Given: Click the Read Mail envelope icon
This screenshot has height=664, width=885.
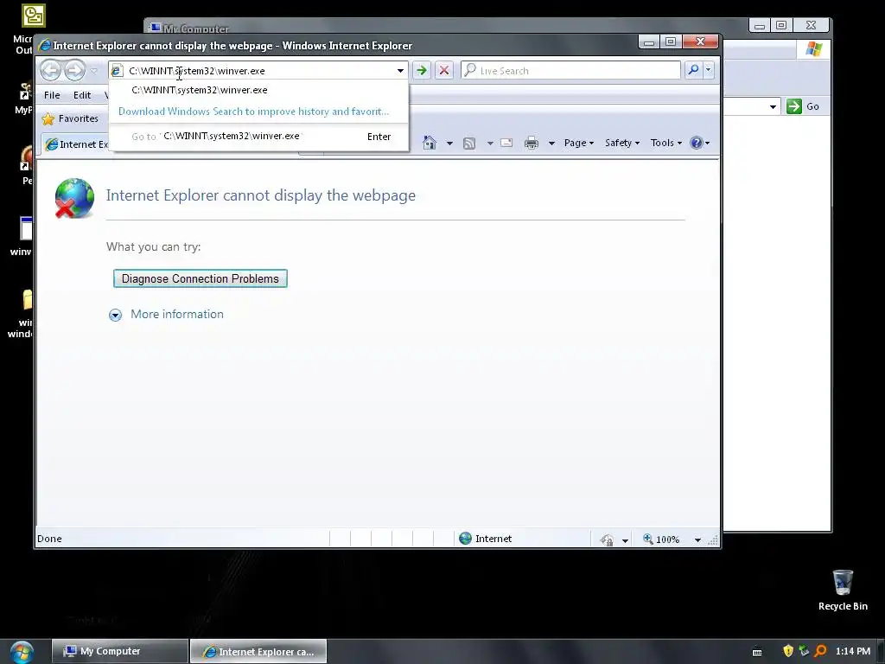Looking at the screenshot, I should [506, 143].
